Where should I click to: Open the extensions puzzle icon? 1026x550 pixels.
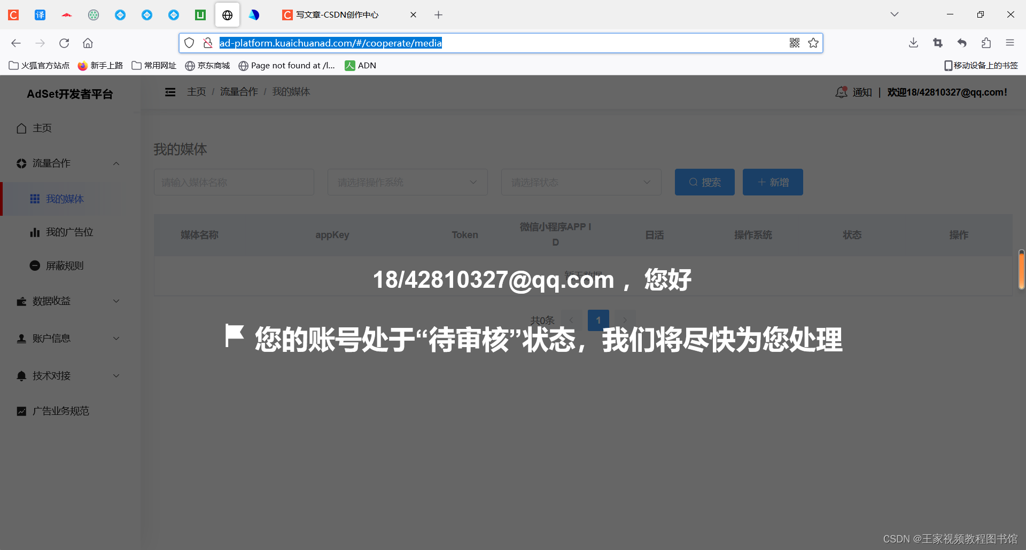pyautogui.click(x=986, y=43)
